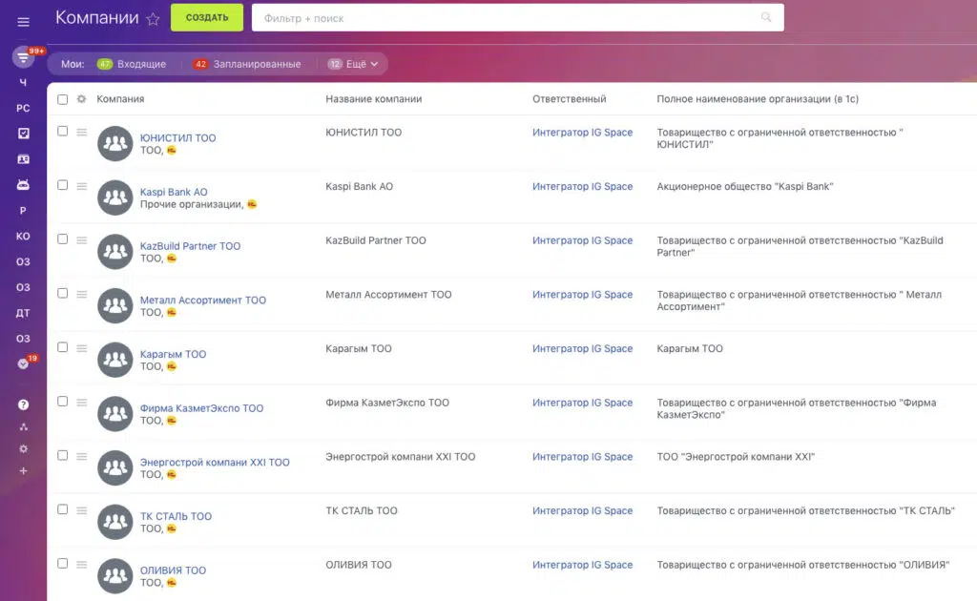Viewport: 977px width, 601px height.
Task: Open Интегратор IG Space for ОЛИВИЯ ТОО
Action: tap(582, 565)
